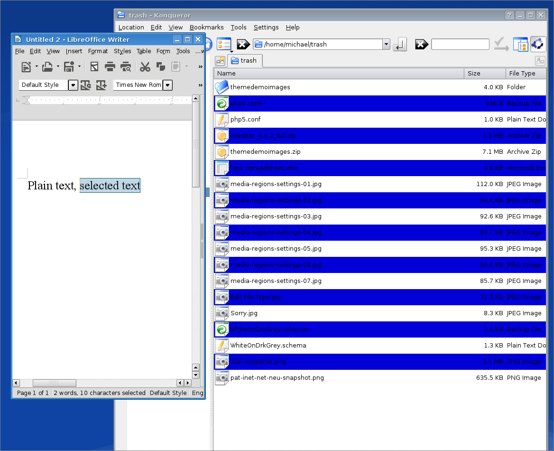Open the Format menu in Writer
This screenshot has width=554, height=451.
98,51
